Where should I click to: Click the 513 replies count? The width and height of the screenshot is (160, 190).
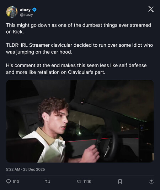(16, 182)
